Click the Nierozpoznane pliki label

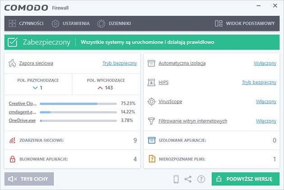pos(182,159)
